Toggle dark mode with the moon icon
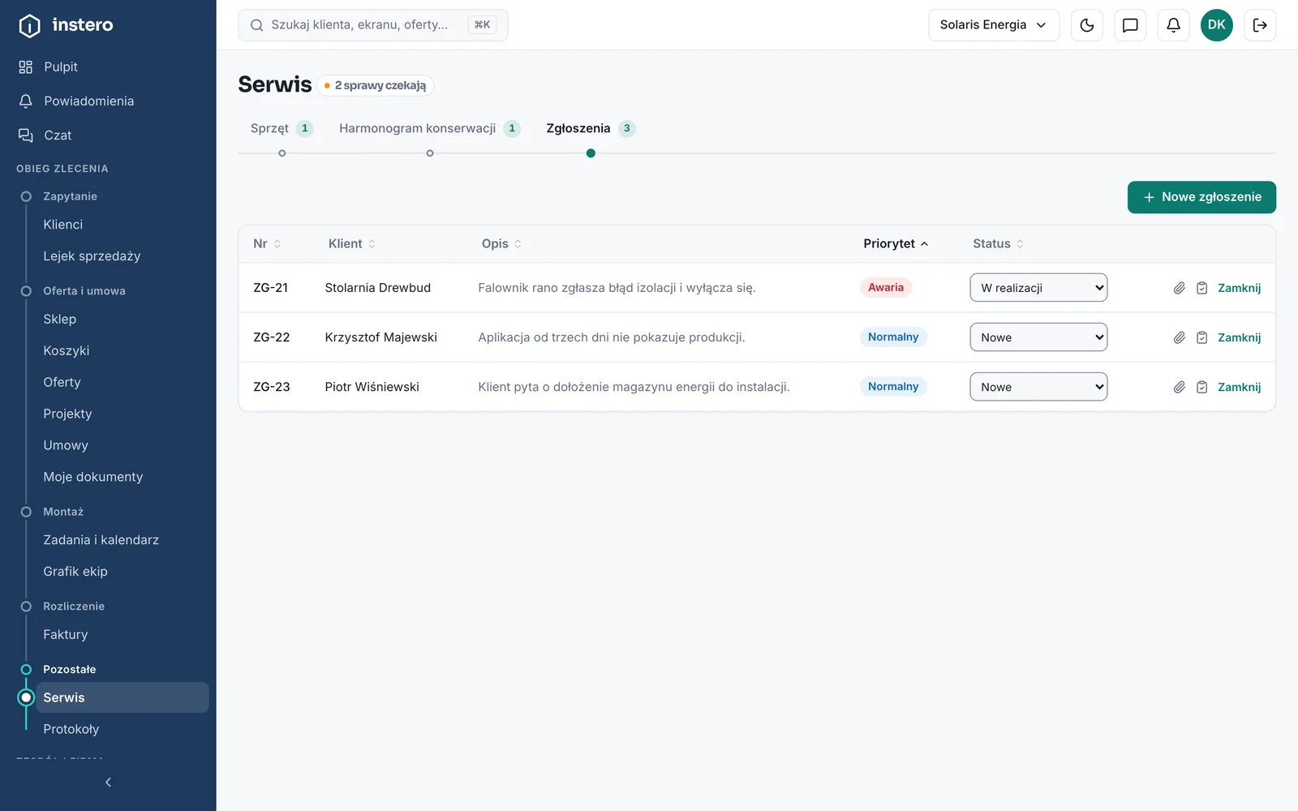The height and width of the screenshot is (811, 1298). pyautogui.click(x=1087, y=25)
